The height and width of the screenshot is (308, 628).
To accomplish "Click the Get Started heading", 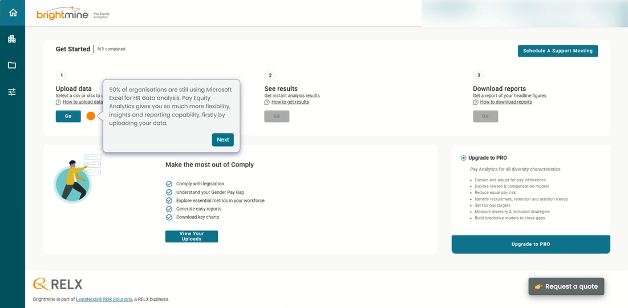I will point(73,49).
